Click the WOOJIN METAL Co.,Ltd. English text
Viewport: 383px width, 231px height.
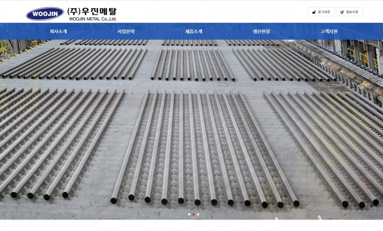93,19
